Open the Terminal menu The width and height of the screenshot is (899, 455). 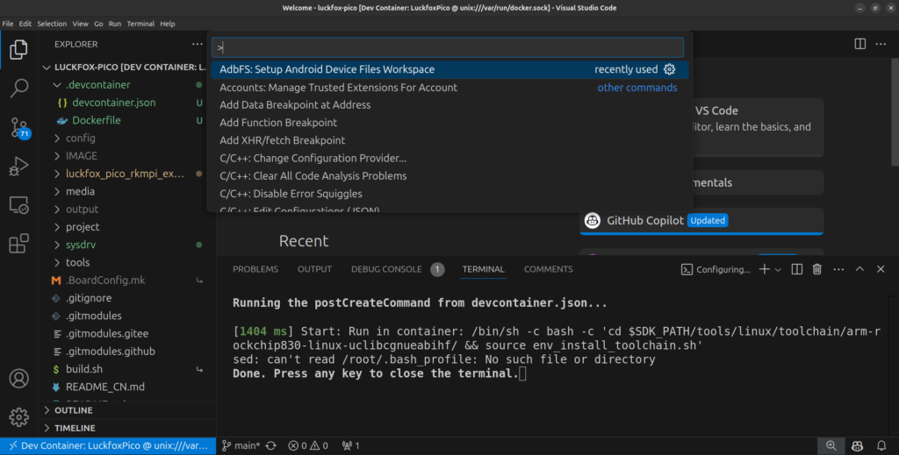pos(140,24)
